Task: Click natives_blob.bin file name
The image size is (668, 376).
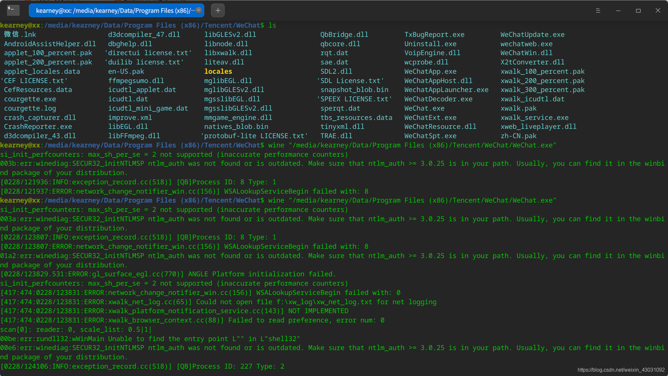Action: [x=236, y=127]
